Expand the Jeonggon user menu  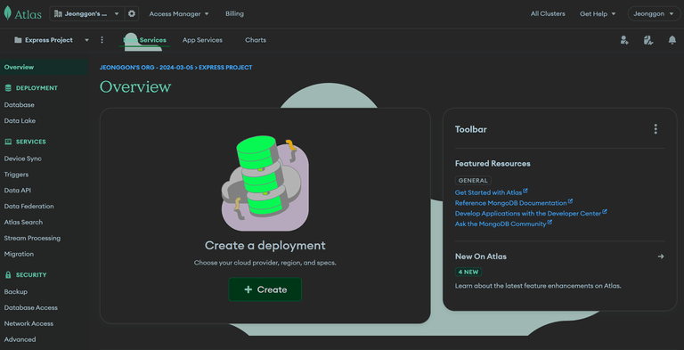654,14
